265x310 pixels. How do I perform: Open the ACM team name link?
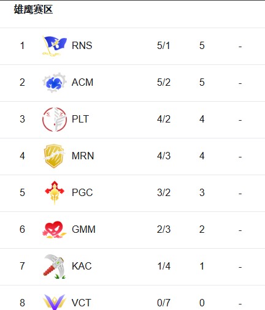click(82, 82)
